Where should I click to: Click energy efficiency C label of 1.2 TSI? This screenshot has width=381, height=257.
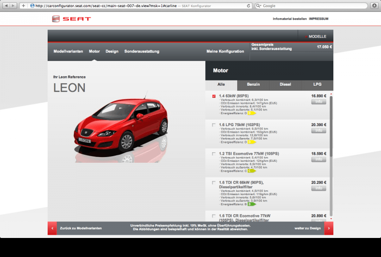[252, 171]
